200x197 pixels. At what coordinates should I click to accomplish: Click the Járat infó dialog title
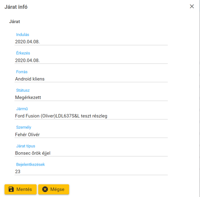[16, 7]
